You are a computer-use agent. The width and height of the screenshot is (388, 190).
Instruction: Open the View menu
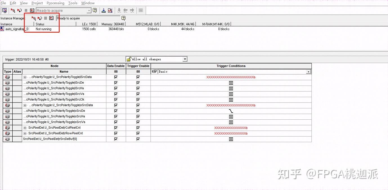click(x=24, y=3)
